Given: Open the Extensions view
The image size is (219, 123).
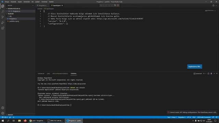Looking at the screenshot, I should click(3, 28).
